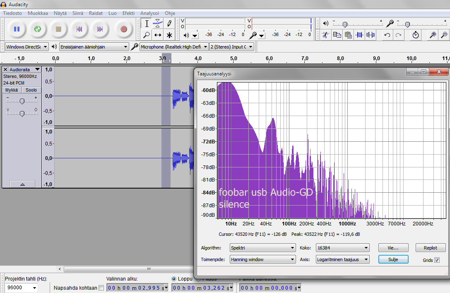
Task: Click Silence audio selection icon
Action: click(x=371, y=35)
